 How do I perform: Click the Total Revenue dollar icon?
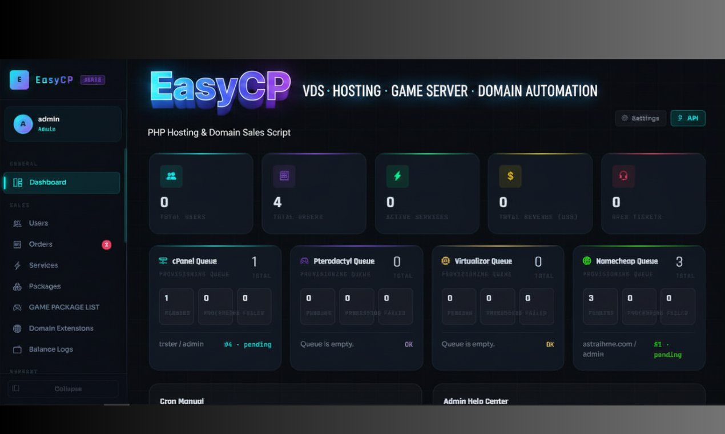click(510, 176)
